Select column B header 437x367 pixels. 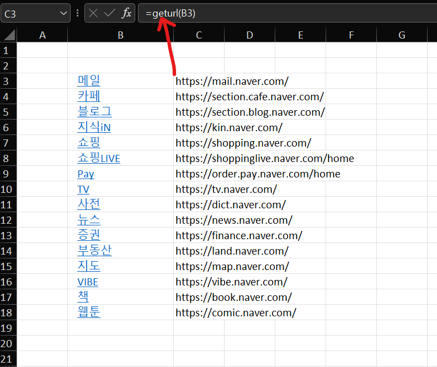tap(120, 35)
